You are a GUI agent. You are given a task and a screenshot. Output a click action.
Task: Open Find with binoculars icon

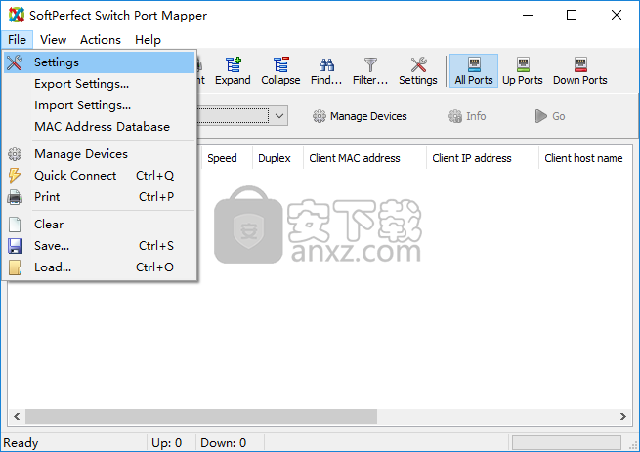tap(326, 71)
